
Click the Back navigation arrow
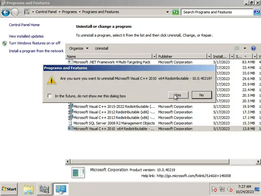coord(6,12)
